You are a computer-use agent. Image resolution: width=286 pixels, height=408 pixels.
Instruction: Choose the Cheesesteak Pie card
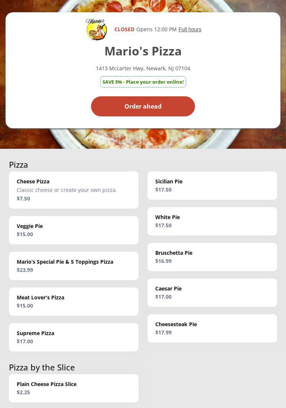[212, 328]
